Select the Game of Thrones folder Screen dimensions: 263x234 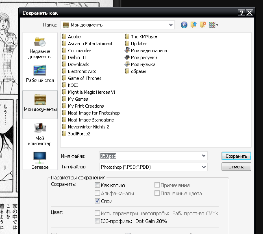(x=82, y=78)
